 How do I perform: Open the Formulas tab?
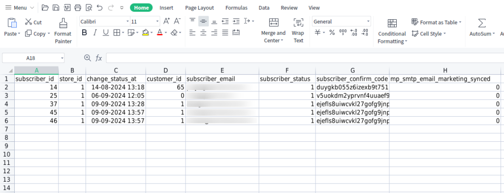click(x=236, y=8)
